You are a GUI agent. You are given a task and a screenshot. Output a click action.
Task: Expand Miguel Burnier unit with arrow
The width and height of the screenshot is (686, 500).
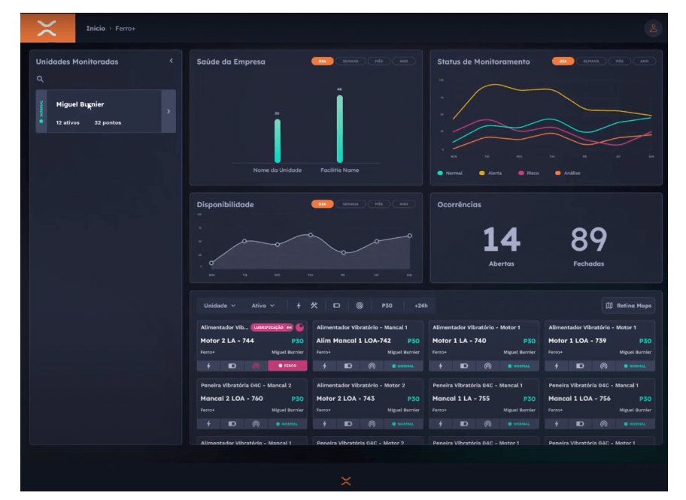tap(168, 112)
